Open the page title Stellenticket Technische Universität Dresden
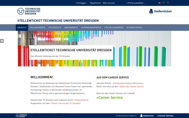 click(58, 20)
